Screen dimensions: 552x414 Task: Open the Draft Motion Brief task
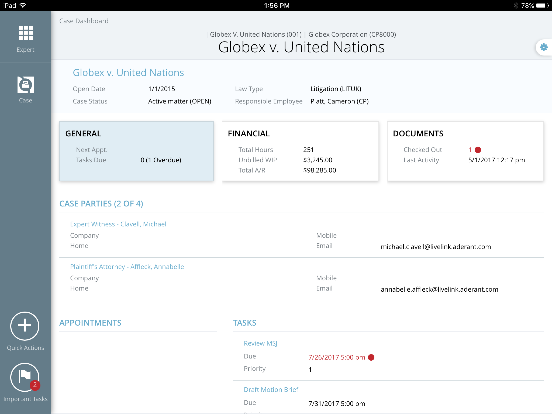(271, 390)
